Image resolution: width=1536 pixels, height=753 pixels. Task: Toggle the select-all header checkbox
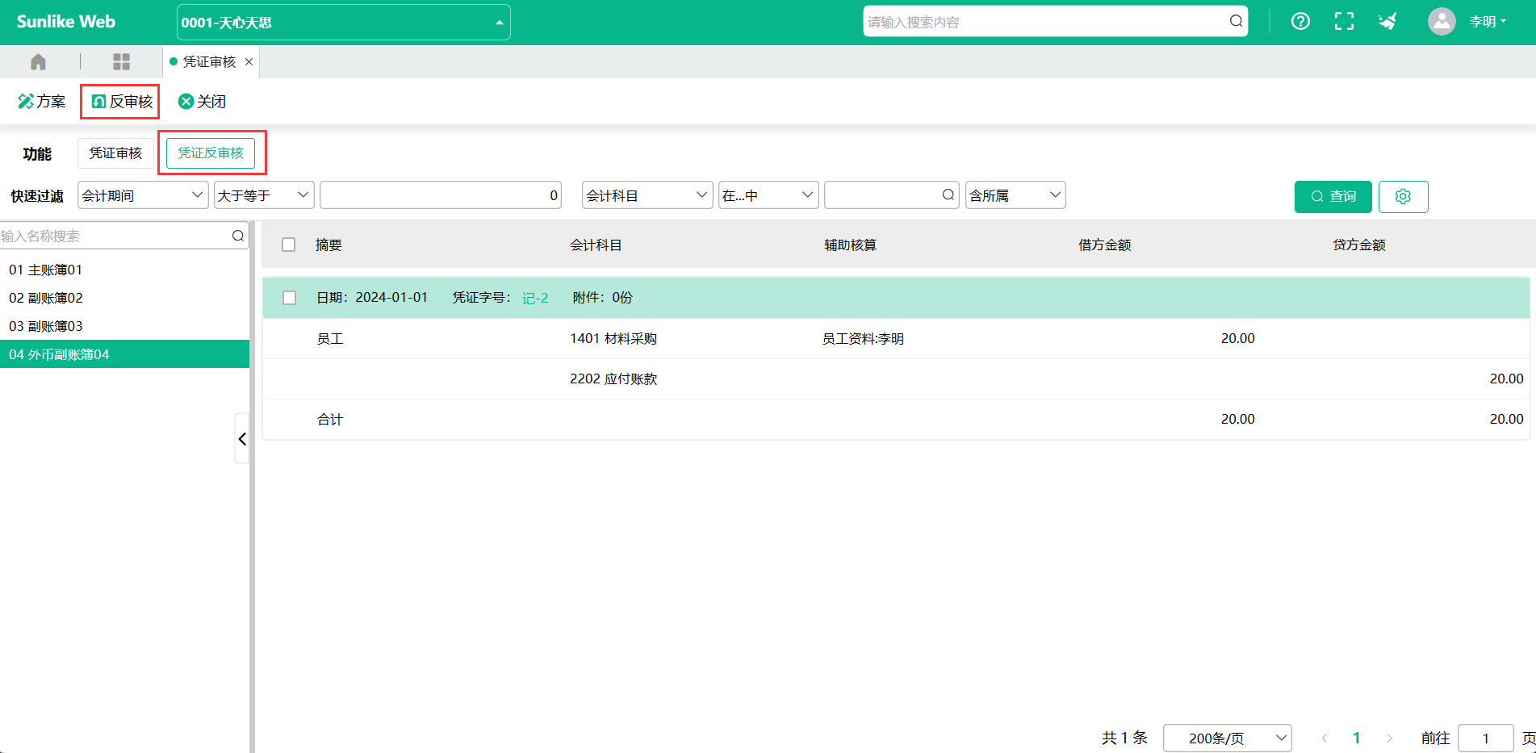pyautogui.click(x=288, y=245)
